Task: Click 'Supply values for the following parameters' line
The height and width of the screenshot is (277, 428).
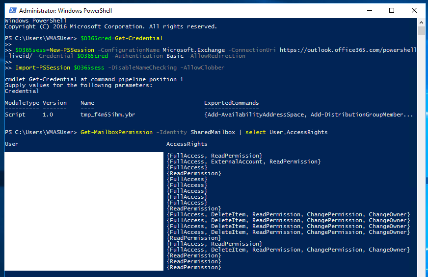Action: (x=79, y=85)
